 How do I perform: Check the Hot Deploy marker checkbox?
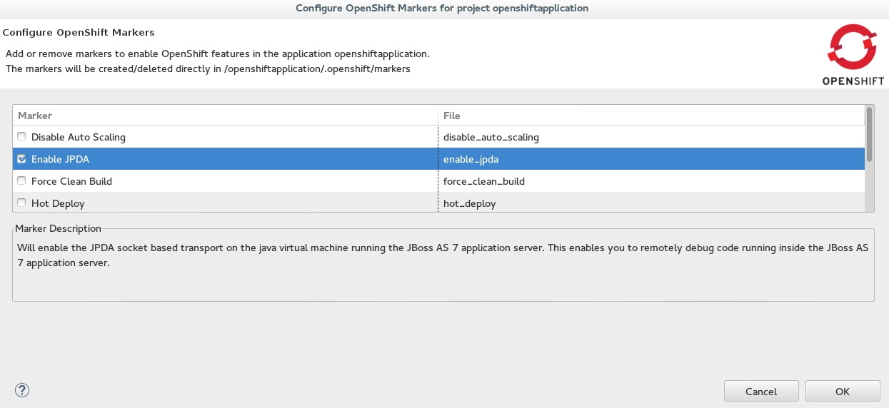21,203
